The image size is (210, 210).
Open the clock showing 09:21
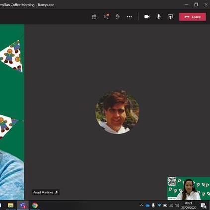(189, 205)
